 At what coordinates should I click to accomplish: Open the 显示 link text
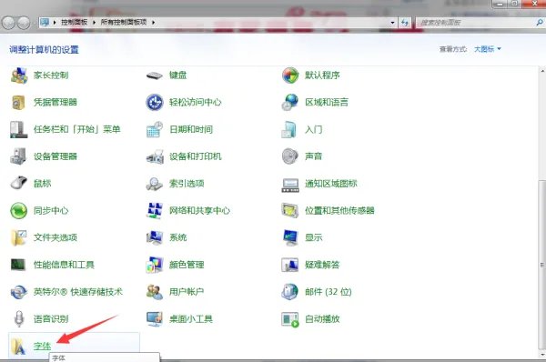pyautogui.click(x=314, y=237)
